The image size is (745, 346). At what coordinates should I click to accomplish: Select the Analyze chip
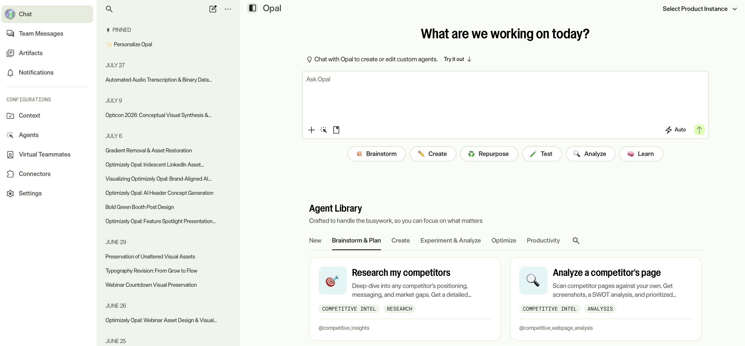tap(590, 154)
